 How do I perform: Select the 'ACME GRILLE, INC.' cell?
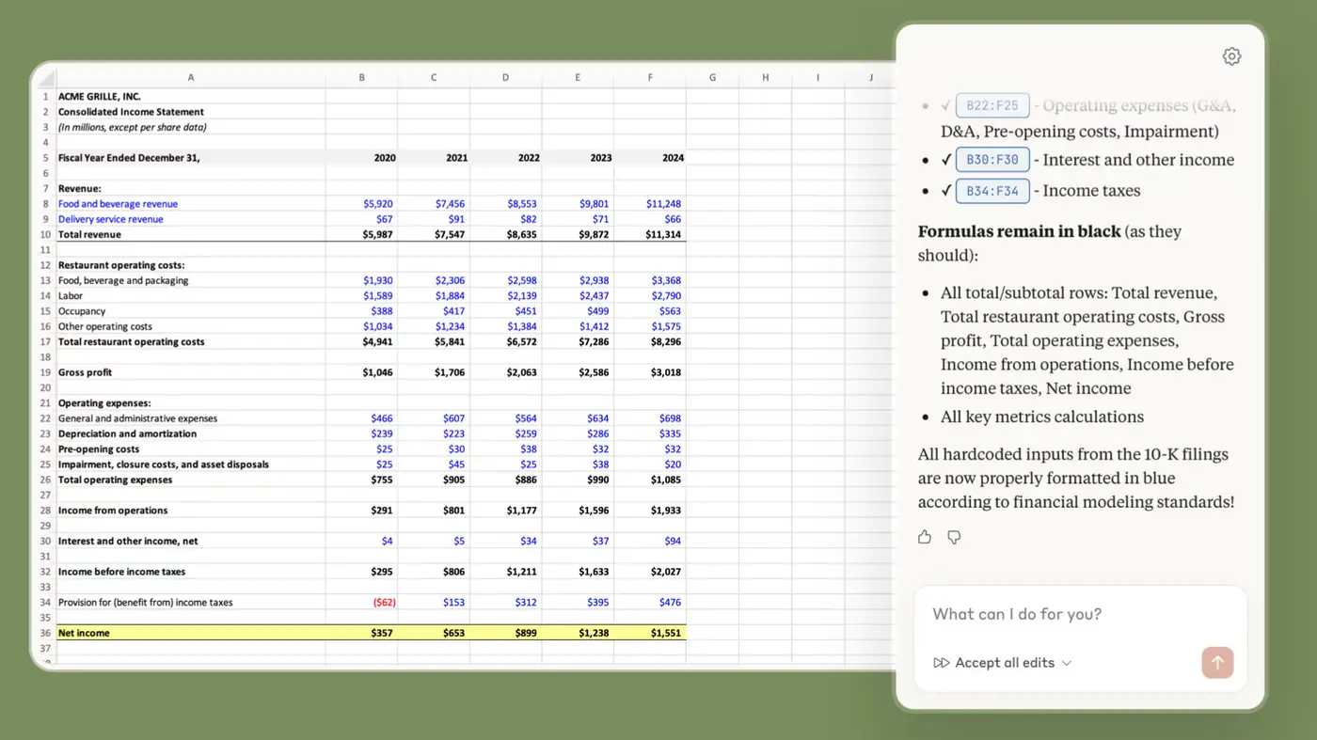(191, 96)
